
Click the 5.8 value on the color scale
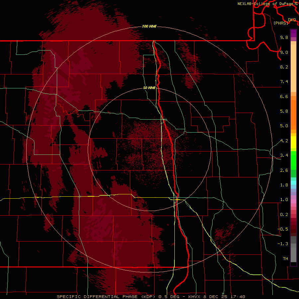click(x=284, y=111)
